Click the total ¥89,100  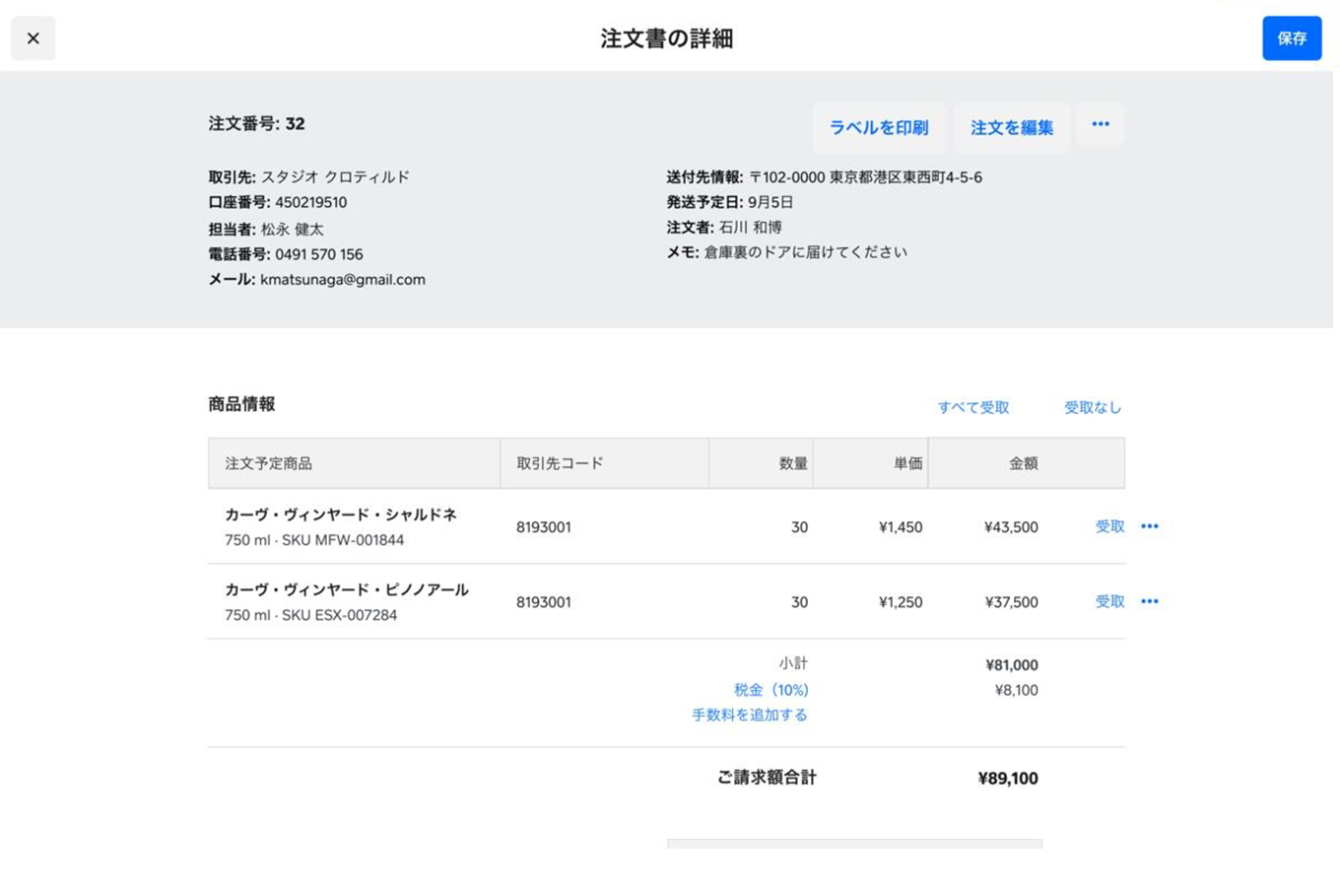(1008, 779)
